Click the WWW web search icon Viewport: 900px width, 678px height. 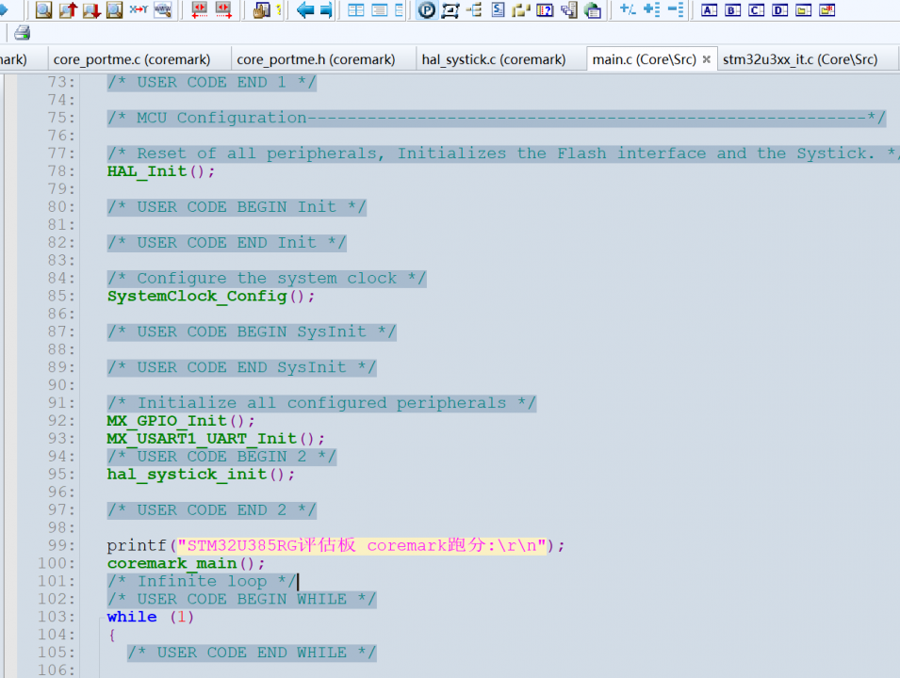pos(163,9)
